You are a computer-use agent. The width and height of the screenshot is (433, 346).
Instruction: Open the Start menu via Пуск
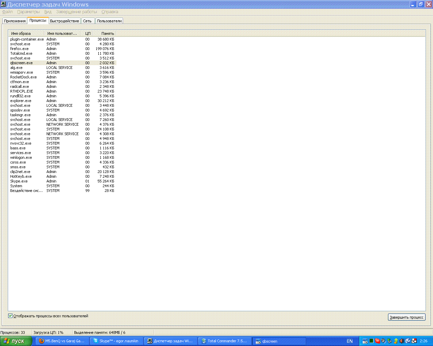click(17, 341)
